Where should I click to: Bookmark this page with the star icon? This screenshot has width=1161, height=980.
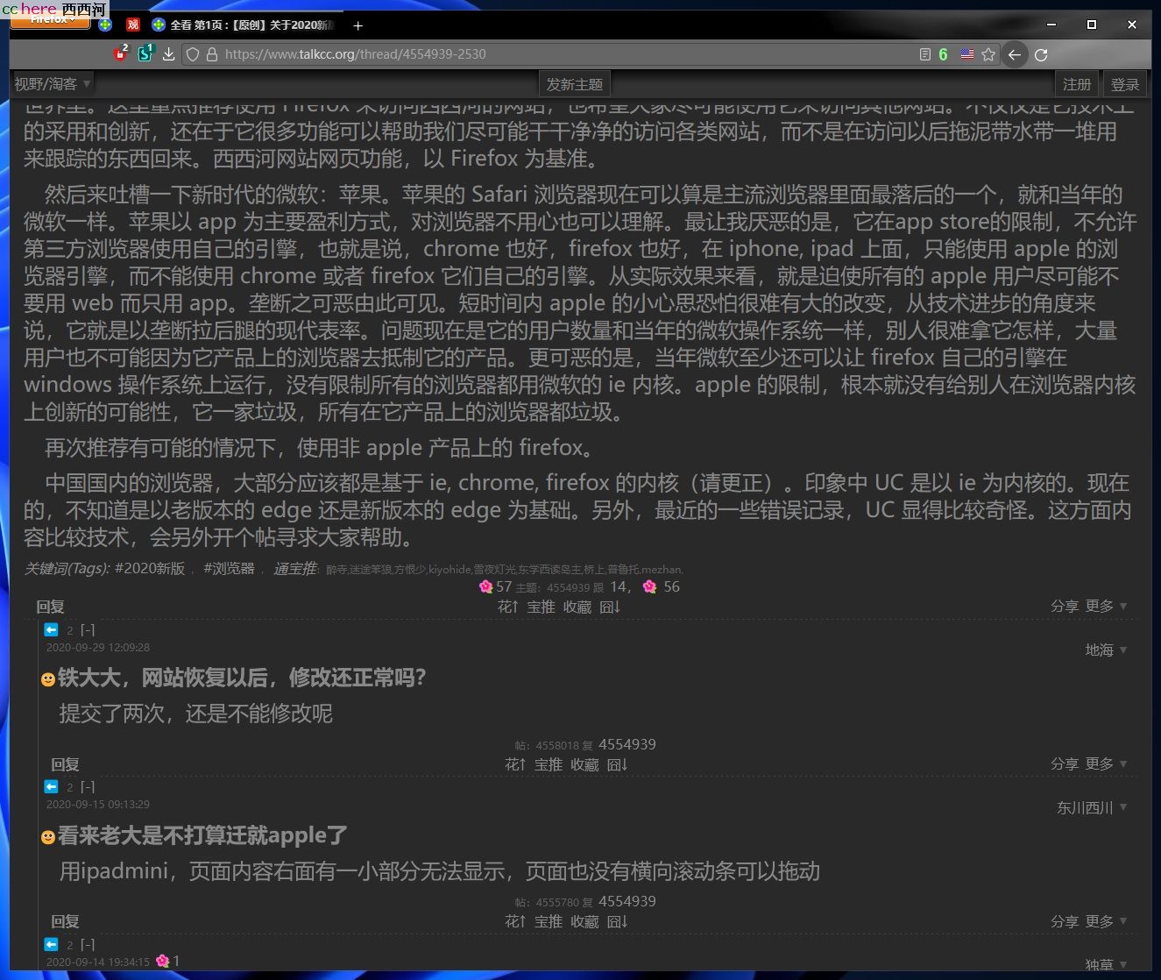tap(988, 54)
